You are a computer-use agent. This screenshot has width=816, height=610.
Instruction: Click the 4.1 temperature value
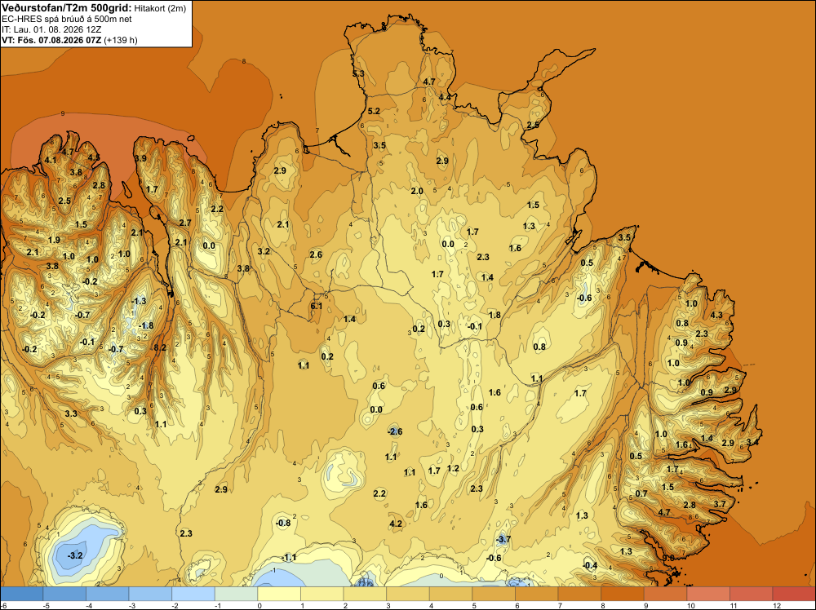(x=51, y=160)
